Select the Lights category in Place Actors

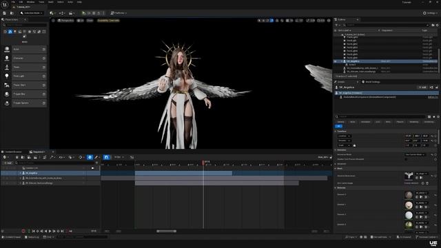(15, 32)
